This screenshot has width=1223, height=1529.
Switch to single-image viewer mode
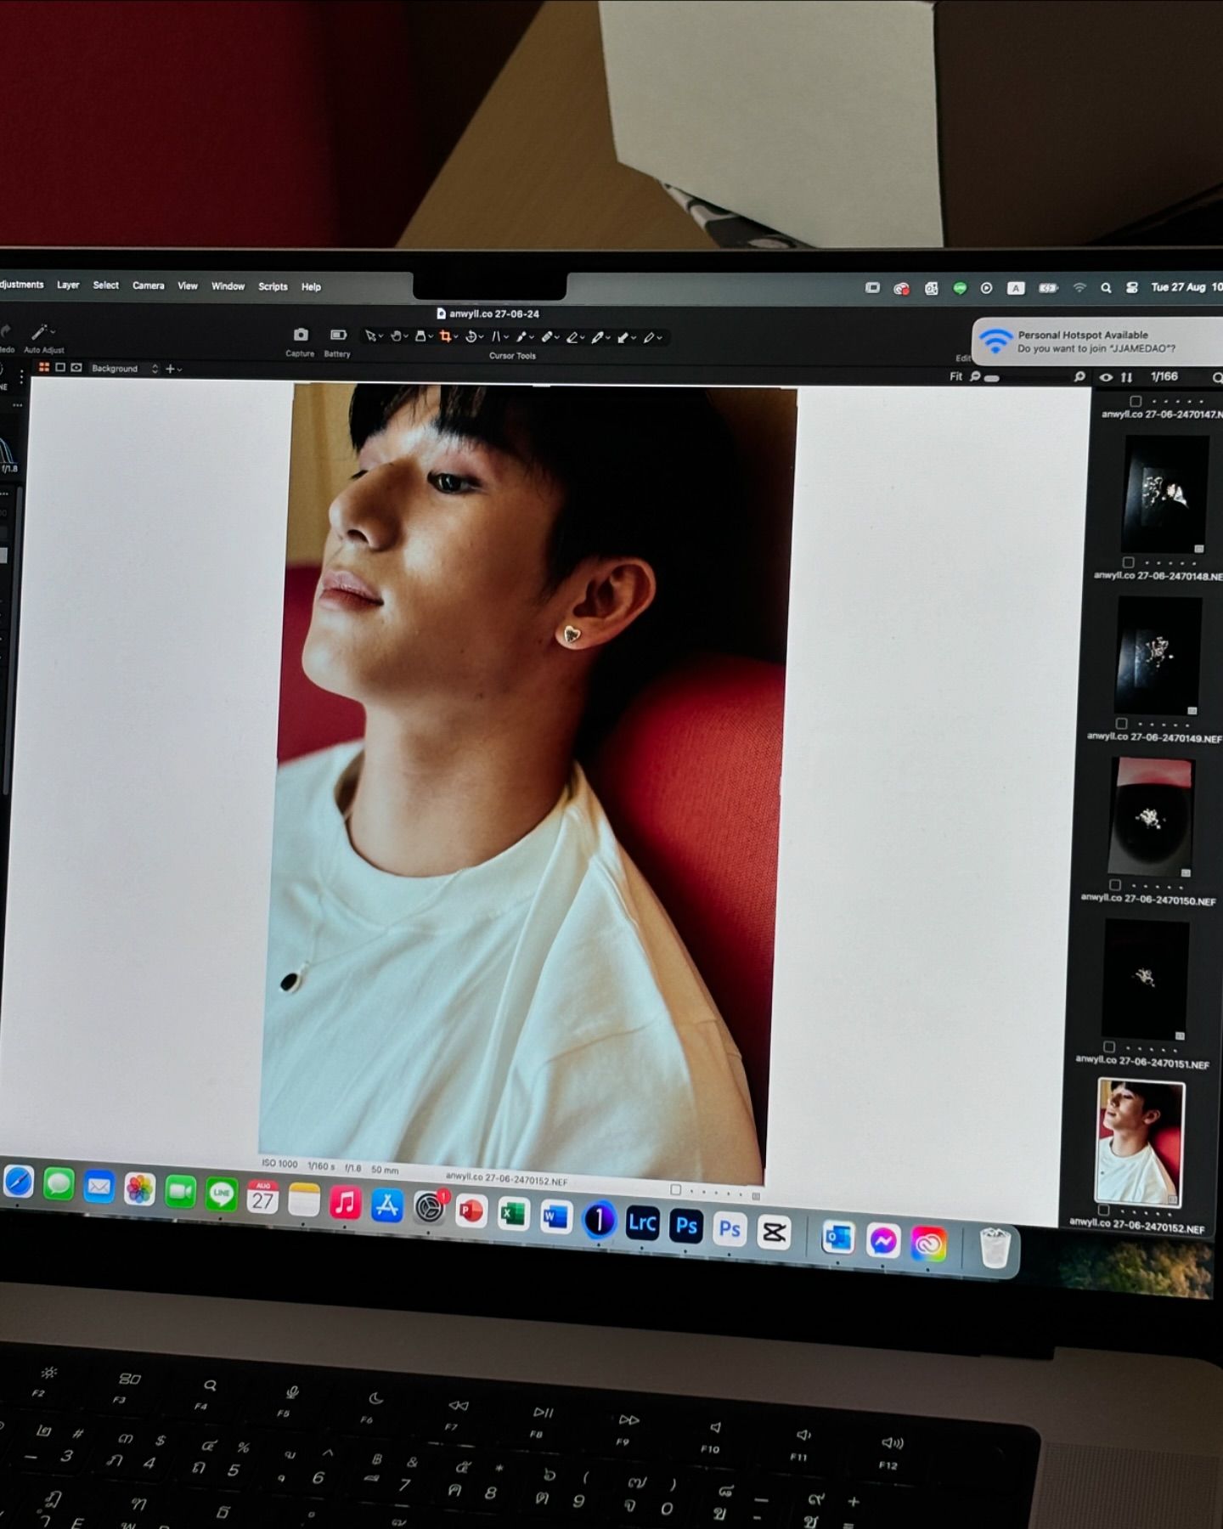click(60, 368)
